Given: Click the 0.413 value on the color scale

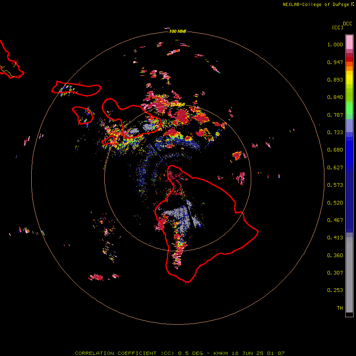Looking at the screenshot, I should (x=335, y=238).
